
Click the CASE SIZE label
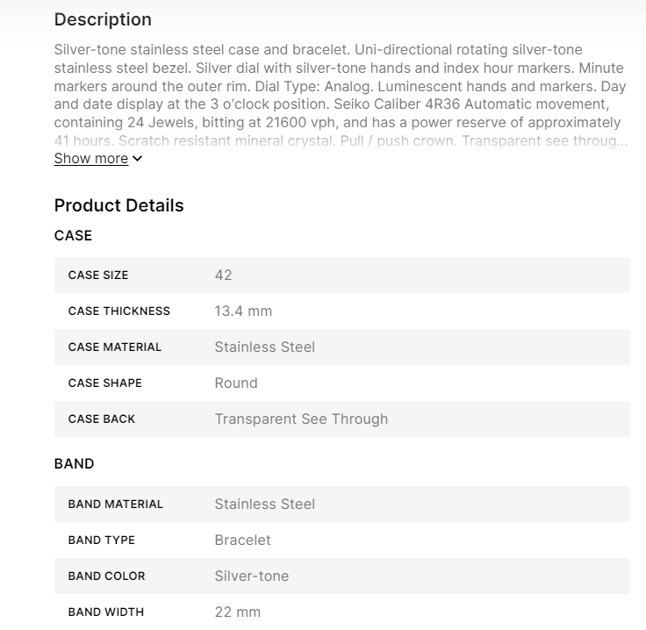click(98, 276)
